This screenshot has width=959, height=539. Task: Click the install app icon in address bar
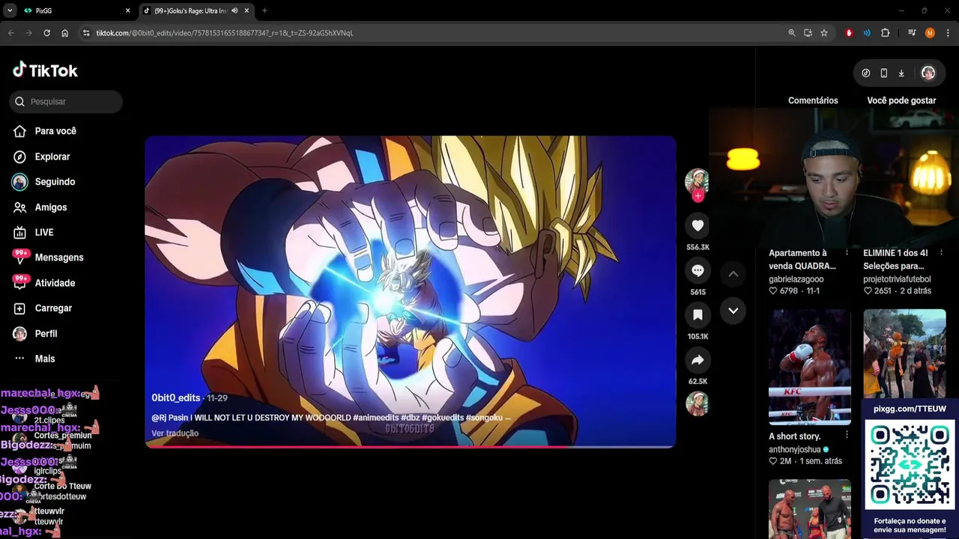point(808,33)
